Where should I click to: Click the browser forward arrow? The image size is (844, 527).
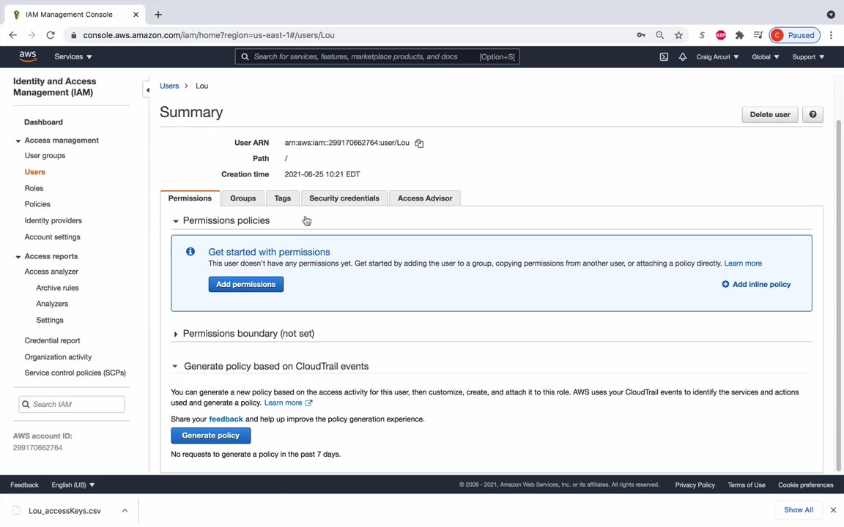(32, 35)
